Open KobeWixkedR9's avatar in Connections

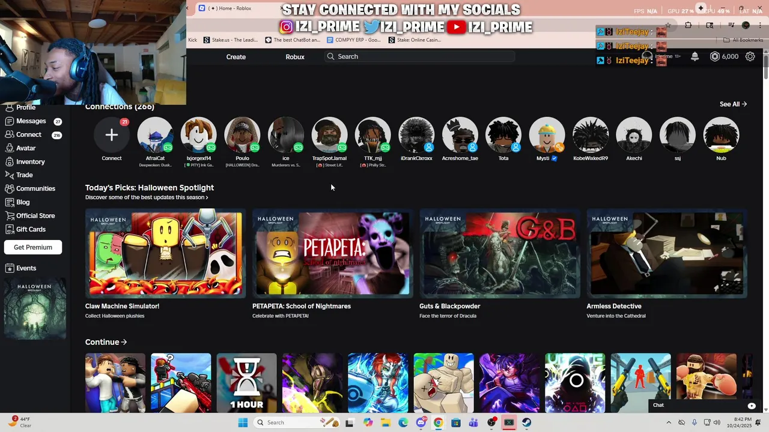click(591, 135)
